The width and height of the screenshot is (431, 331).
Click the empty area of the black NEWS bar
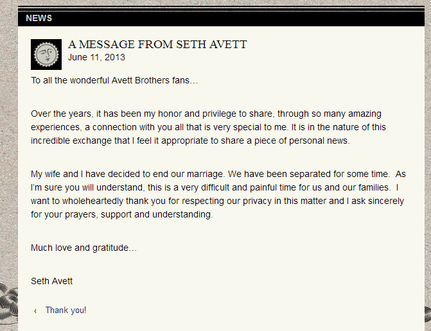236,18
